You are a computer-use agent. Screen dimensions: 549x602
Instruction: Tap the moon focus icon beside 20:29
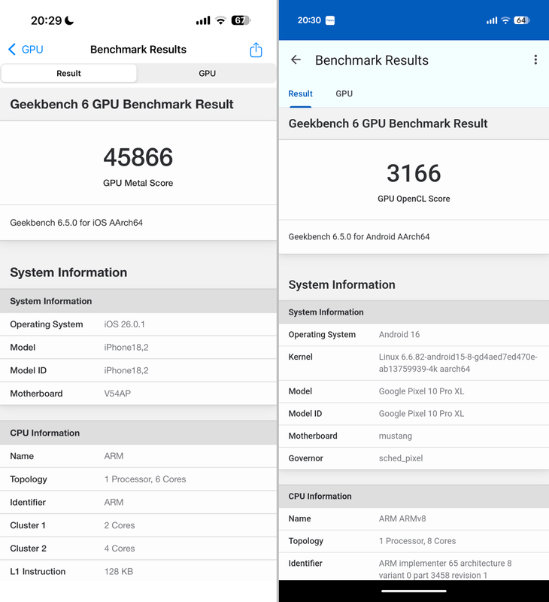(69, 20)
